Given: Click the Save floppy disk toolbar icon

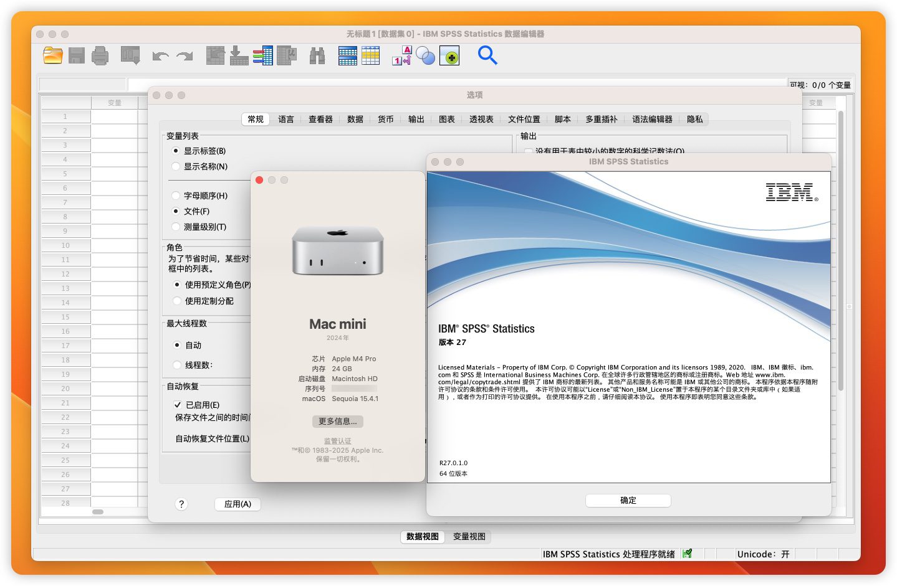Looking at the screenshot, I should [77, 55].
